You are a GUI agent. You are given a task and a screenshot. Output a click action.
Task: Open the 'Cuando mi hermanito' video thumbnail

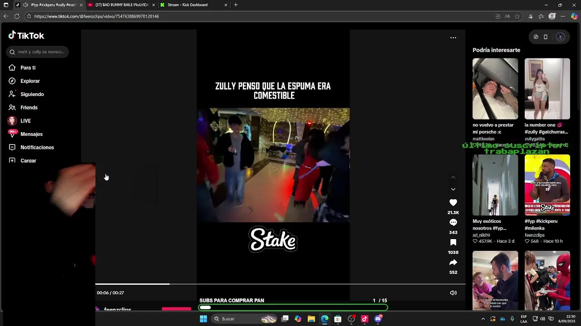pyautogui.click(x=495, y=281)
